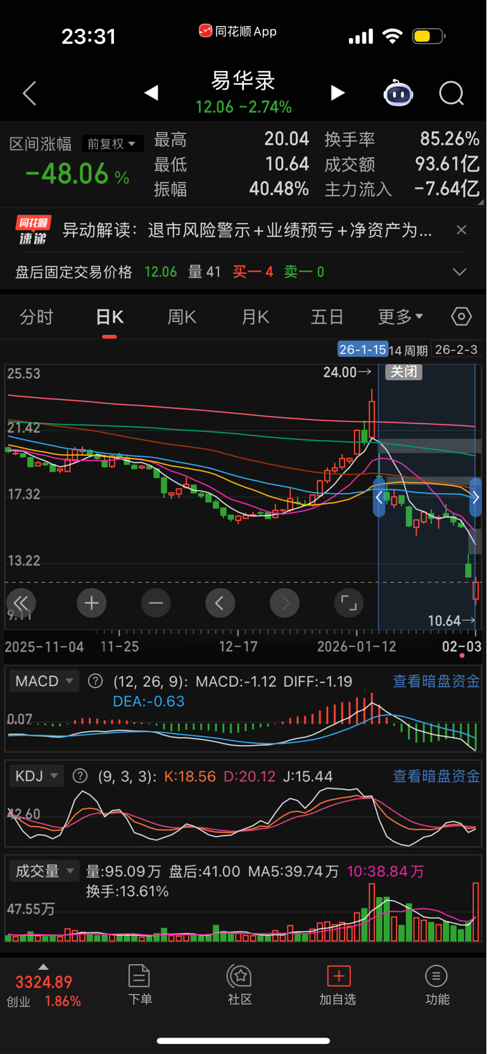Open the KDJ help question icon

[80, 776]
